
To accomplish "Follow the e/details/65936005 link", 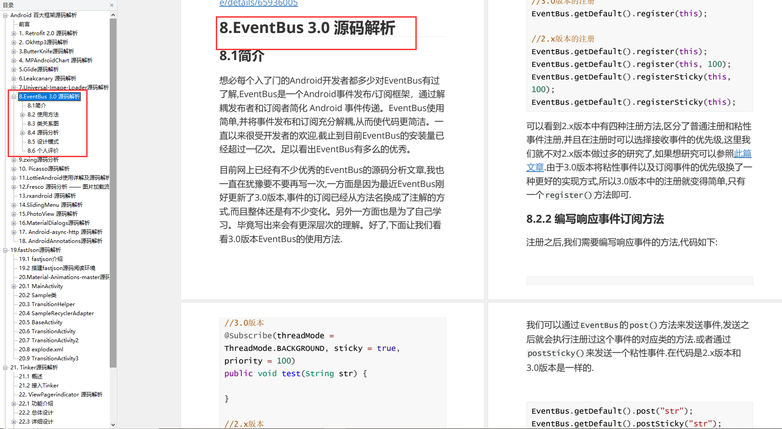I will point(259,3).
